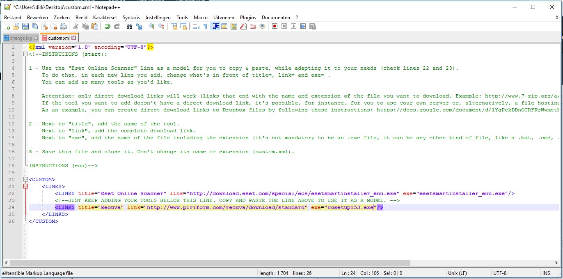Open the Beeld menu
Viewport: 563px width, 279px height.
pos(81,18)
